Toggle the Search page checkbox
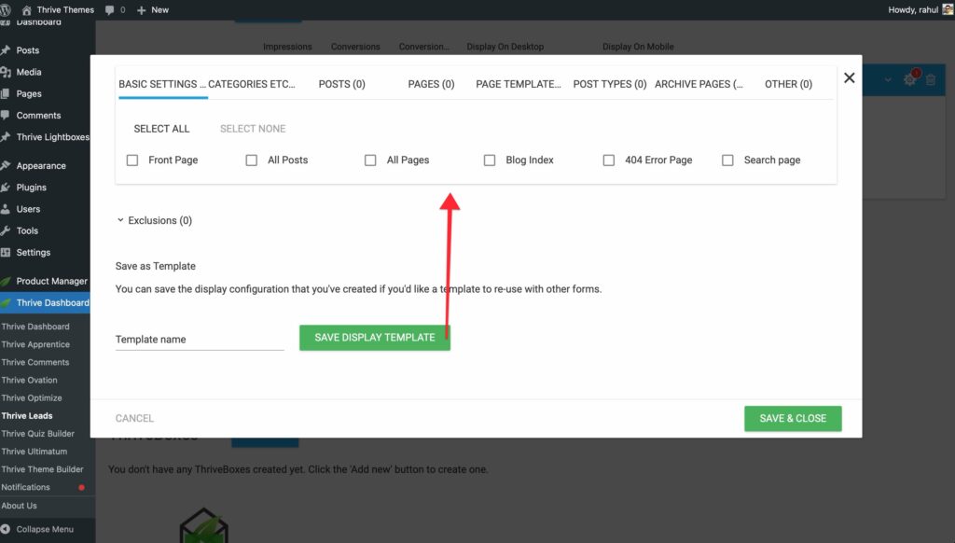The height and width of the screenshot is (543, 955). [728, 160]
